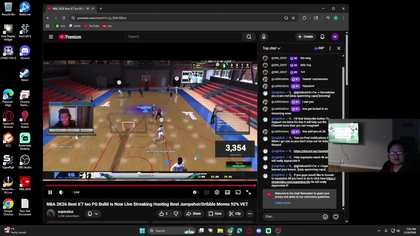Open YouTube notifications bell

(322, 37)
